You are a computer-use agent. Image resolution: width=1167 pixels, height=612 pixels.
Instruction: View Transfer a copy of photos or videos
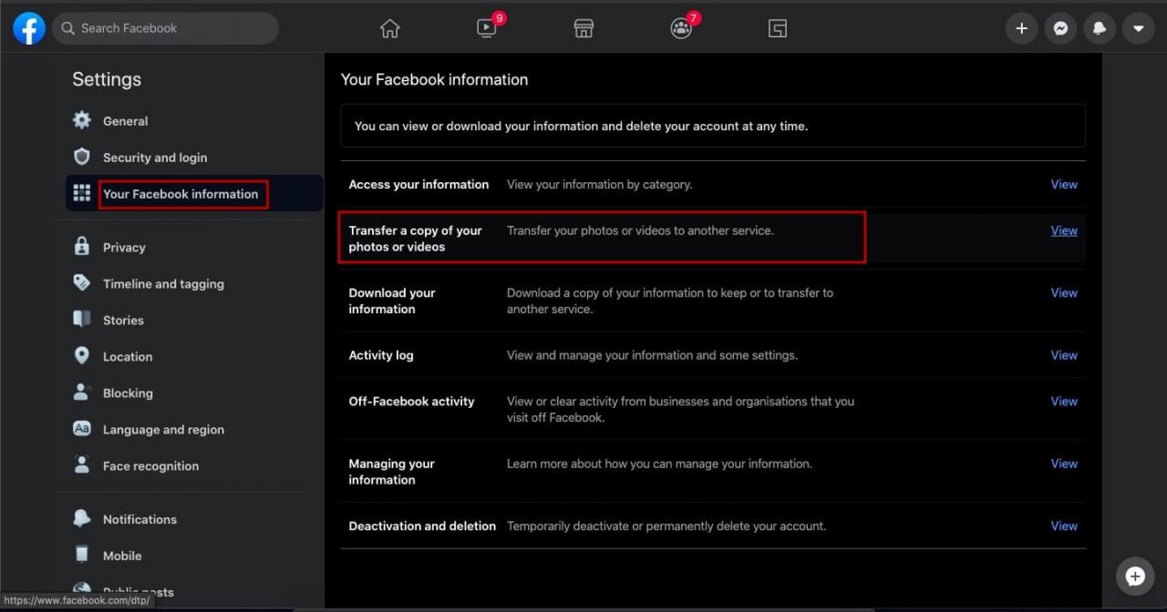(x=1064, y=230)
